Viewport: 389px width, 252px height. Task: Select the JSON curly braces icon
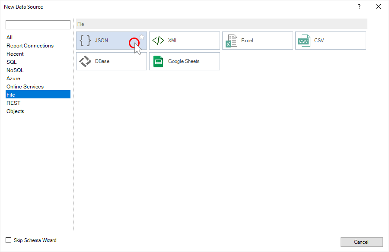[86, 41]
